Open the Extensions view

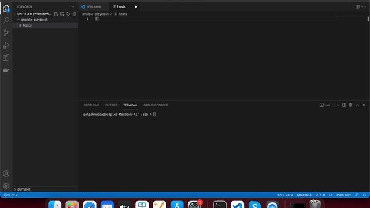click(6, 58)
